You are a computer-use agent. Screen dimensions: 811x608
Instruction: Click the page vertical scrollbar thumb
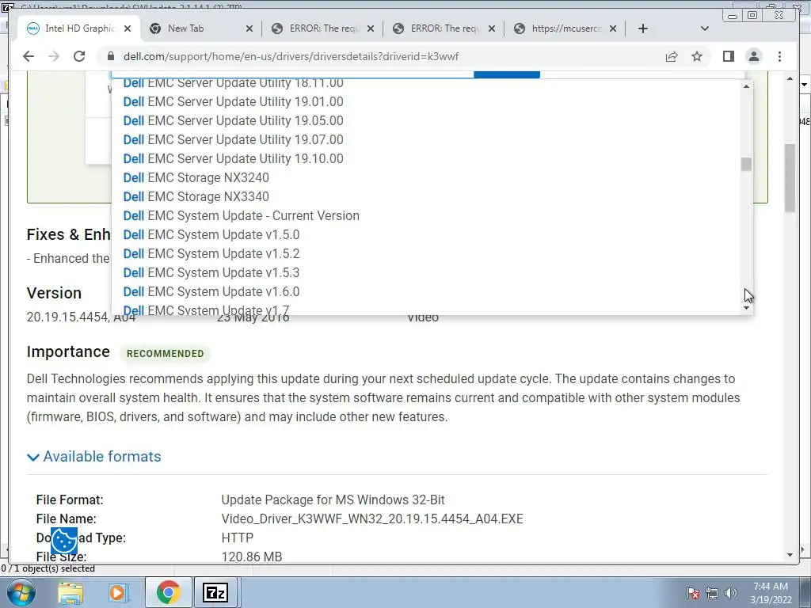pos(790,178)
